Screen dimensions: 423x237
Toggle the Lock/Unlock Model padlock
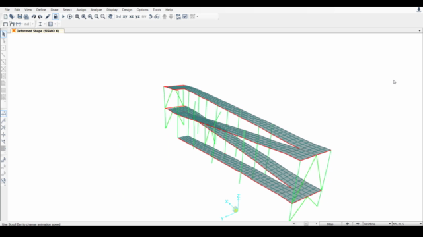click(56, 16)
